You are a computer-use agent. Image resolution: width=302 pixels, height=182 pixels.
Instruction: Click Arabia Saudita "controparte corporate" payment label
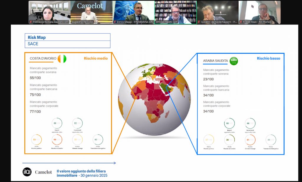click(217, 104)
